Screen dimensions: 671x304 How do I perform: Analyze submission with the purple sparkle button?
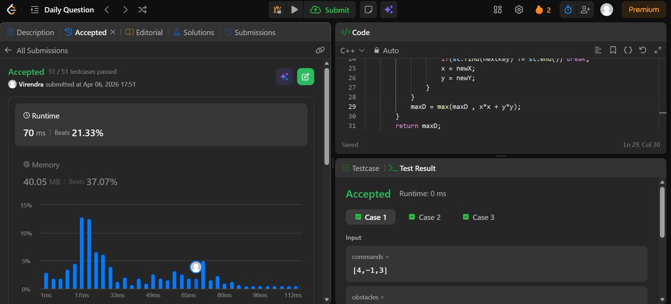coord(284,77)
